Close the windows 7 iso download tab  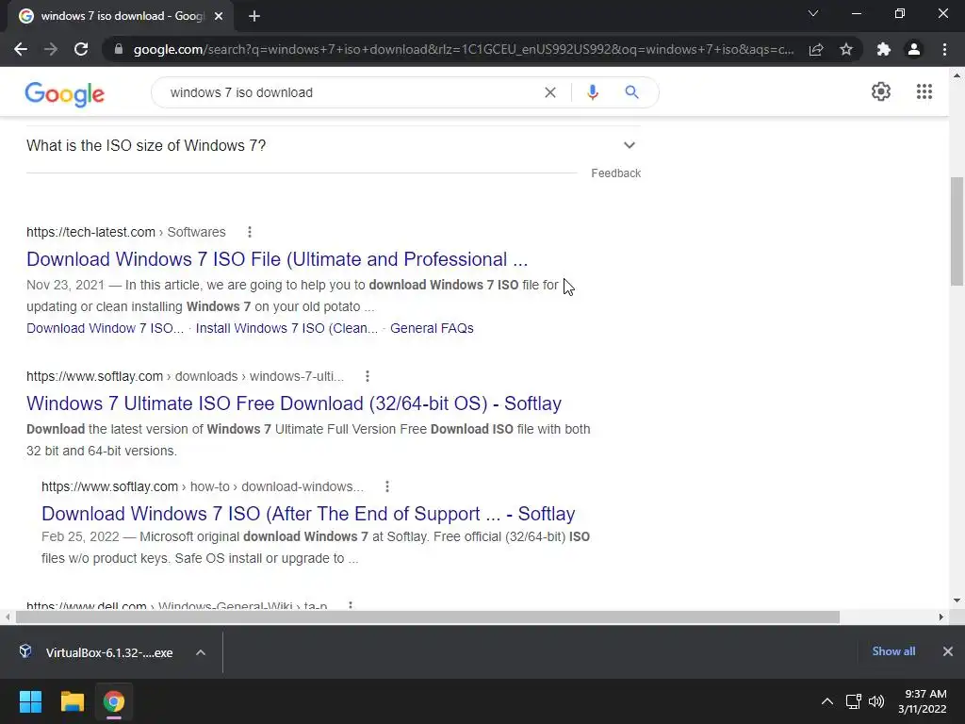pos(219,16)
